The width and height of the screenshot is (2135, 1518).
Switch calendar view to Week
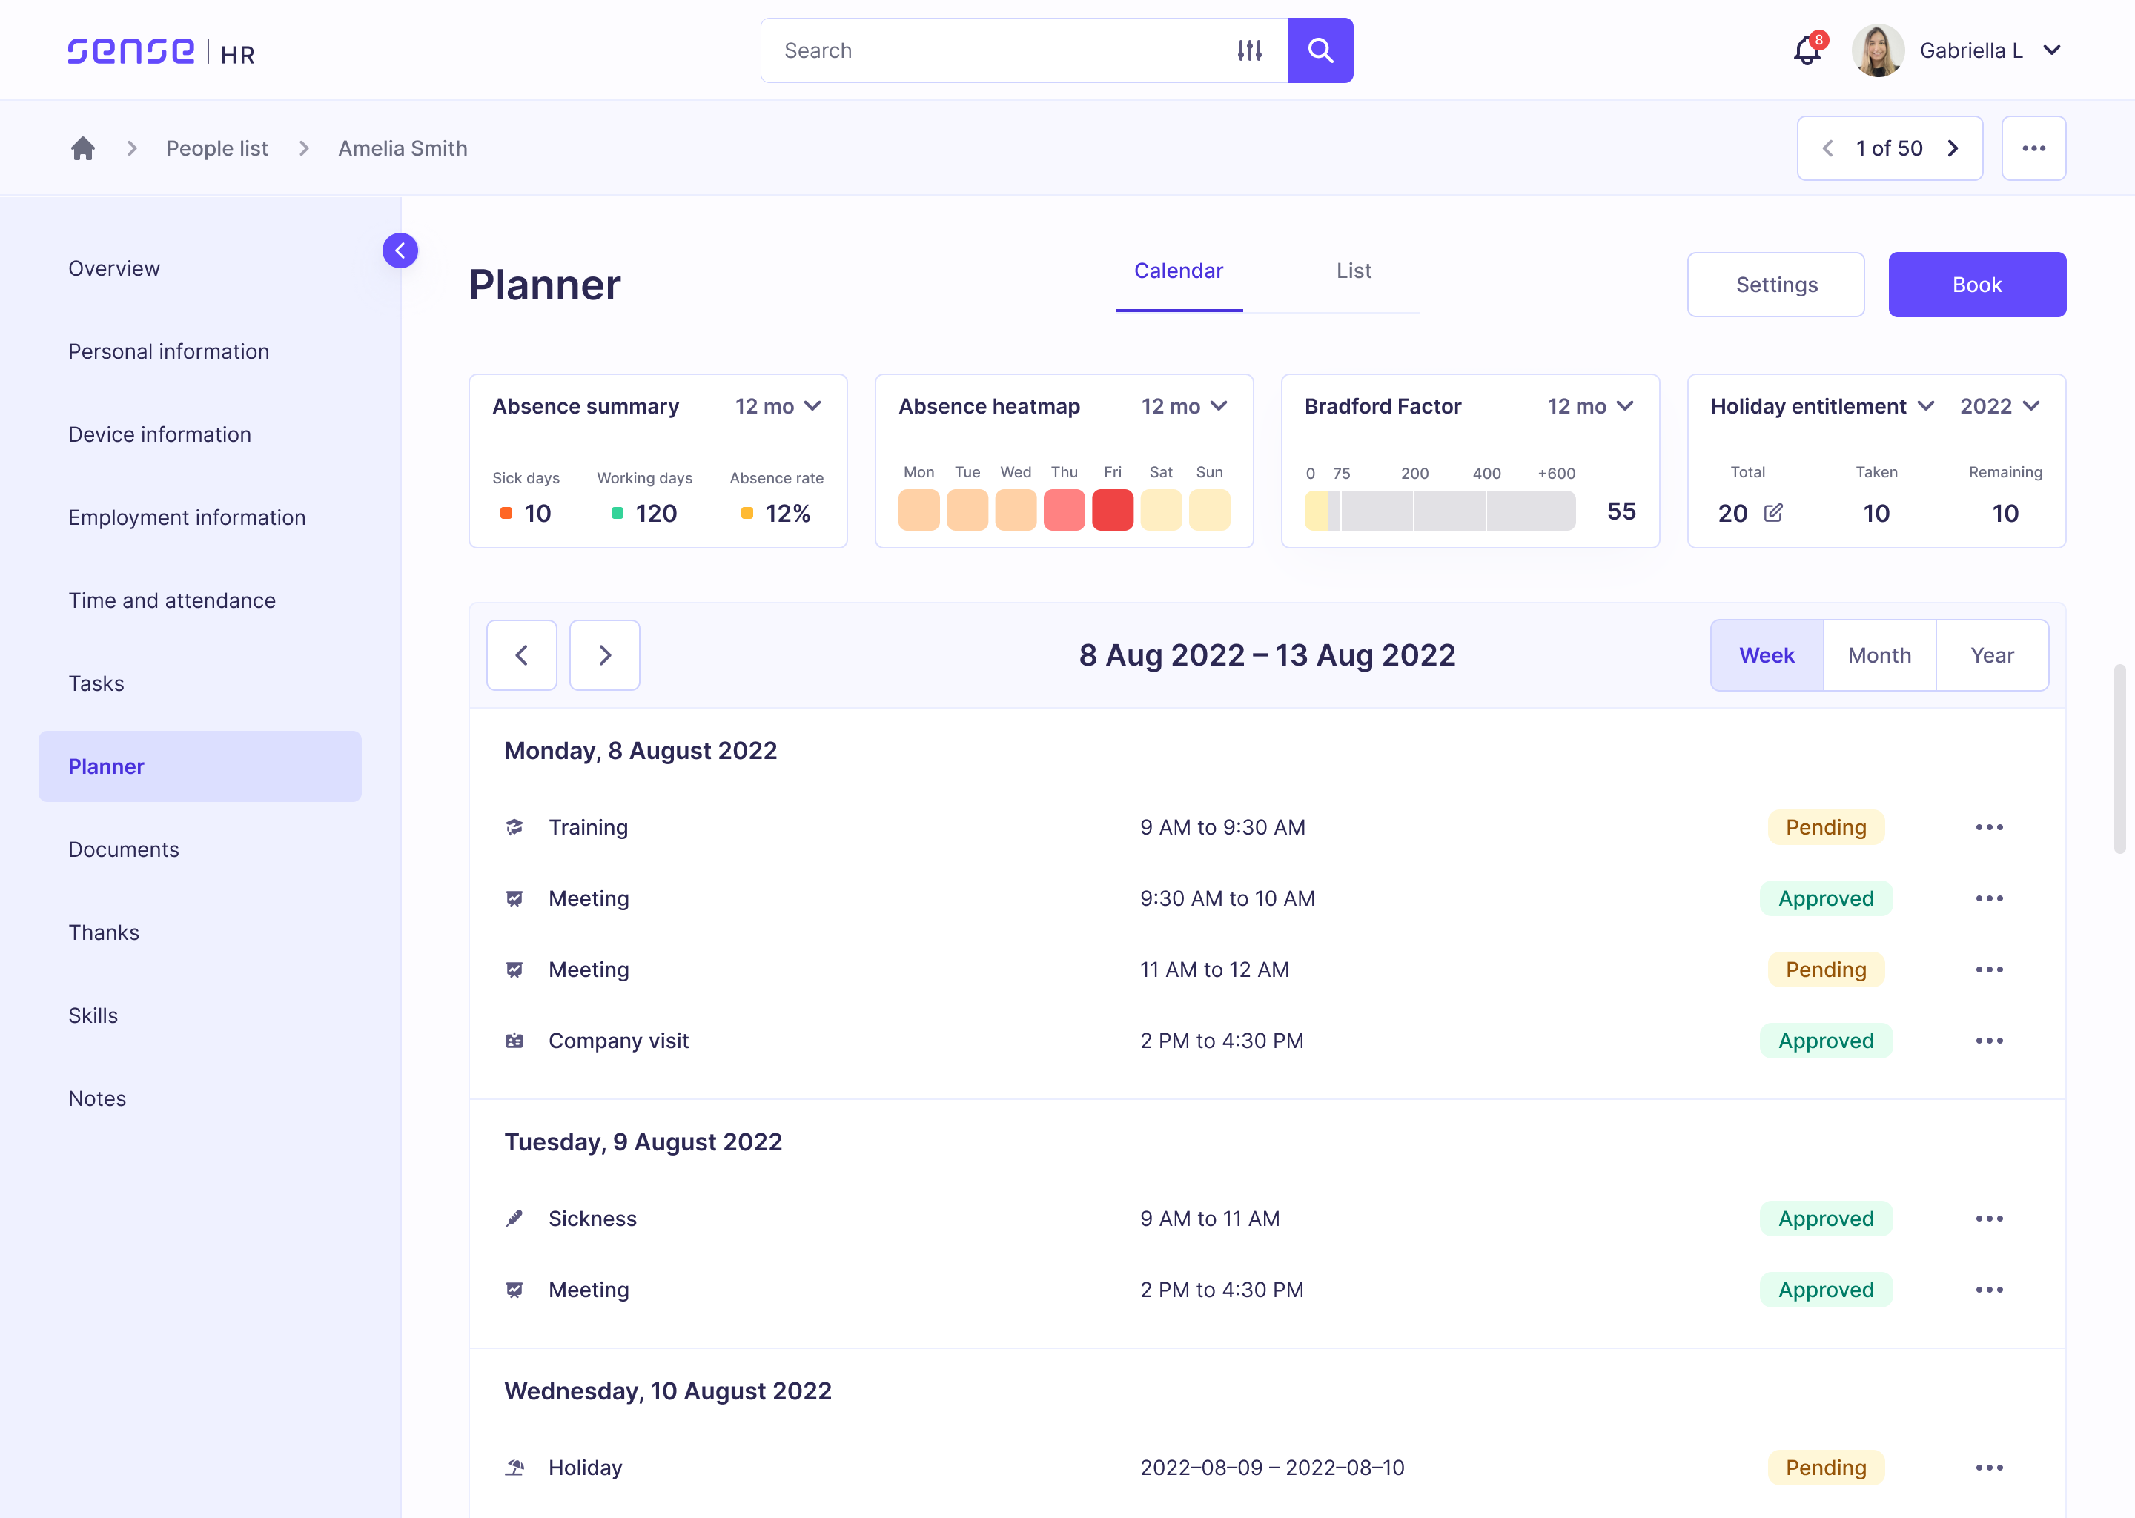1766,655
